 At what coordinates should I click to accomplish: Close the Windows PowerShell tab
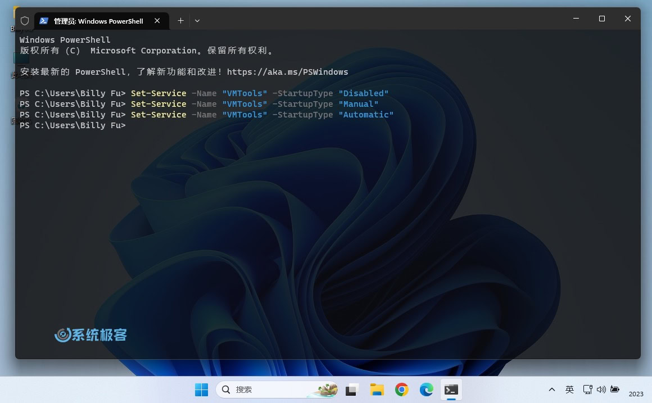coord(157,21)
